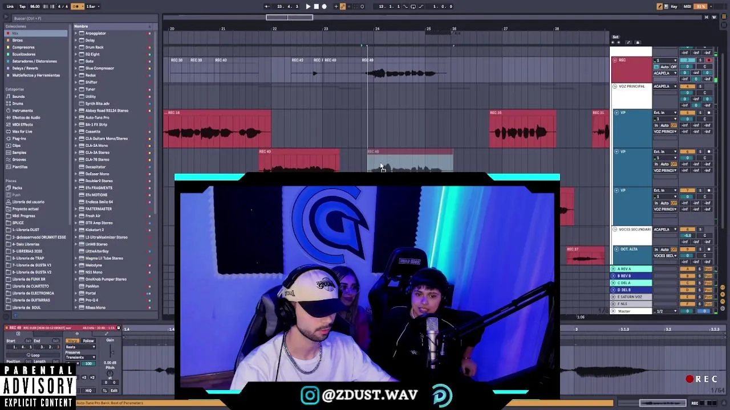
Task: Enable Key map mode
Action: click(675, 6)
